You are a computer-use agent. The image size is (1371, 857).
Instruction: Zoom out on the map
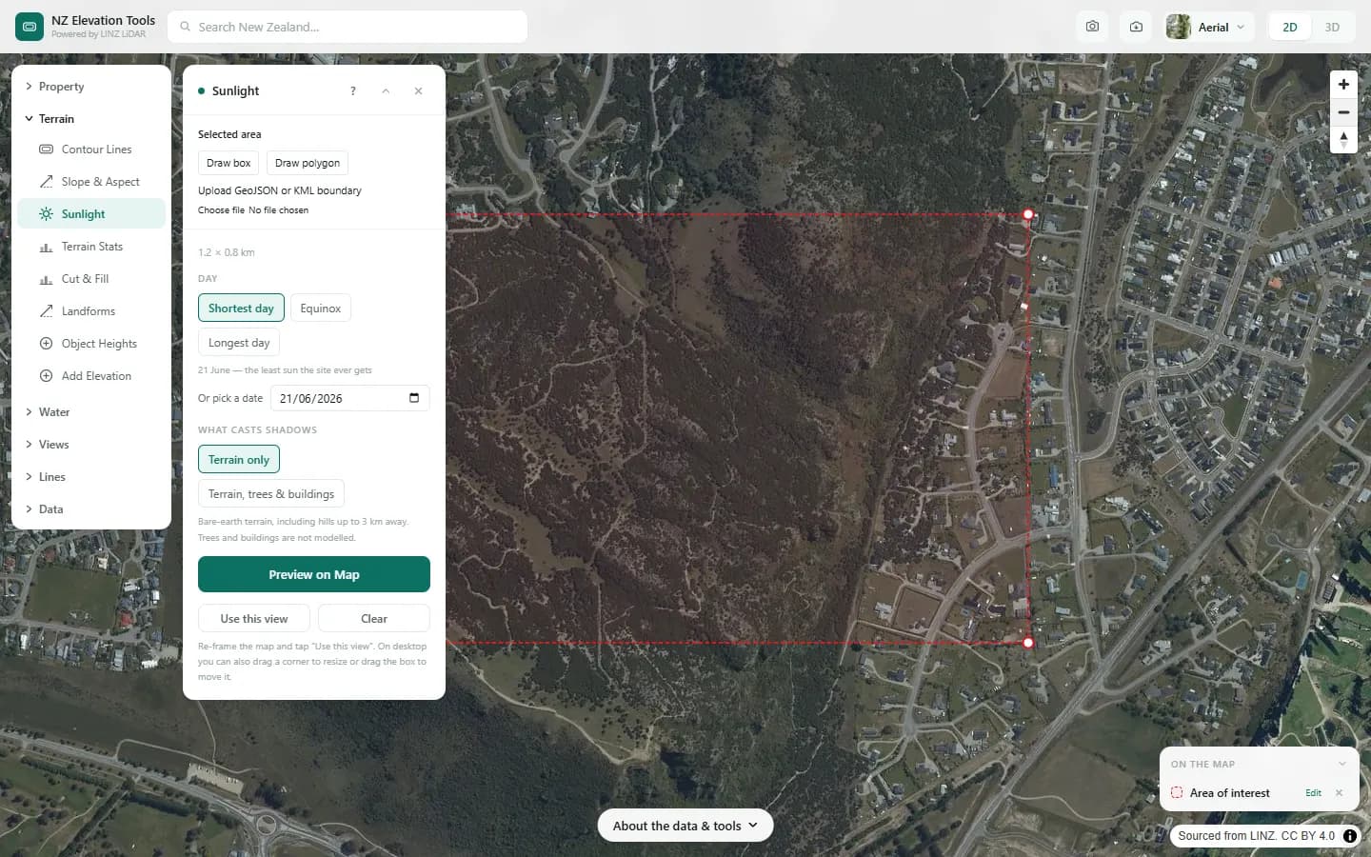point(1343,112)
